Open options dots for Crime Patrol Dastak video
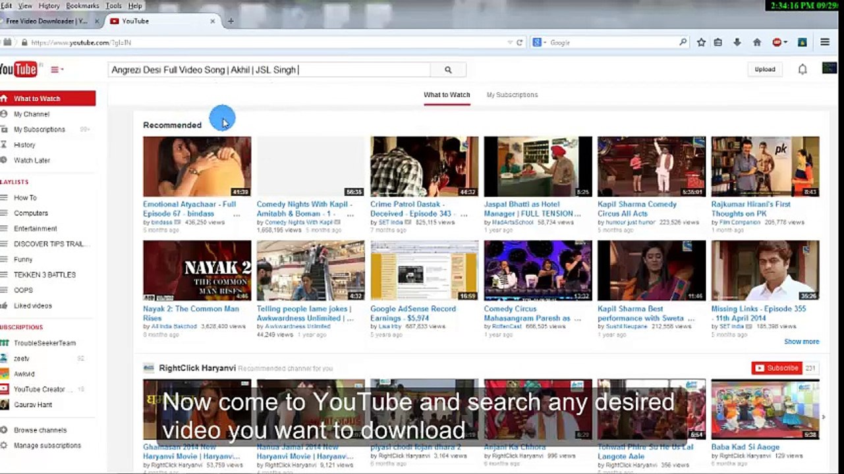 [464, 214]
